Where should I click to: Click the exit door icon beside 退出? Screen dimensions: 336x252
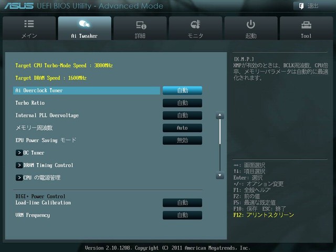(301, 6)
